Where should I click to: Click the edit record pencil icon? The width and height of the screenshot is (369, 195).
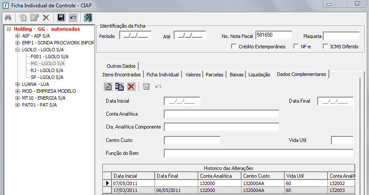(x=35, y=18)
